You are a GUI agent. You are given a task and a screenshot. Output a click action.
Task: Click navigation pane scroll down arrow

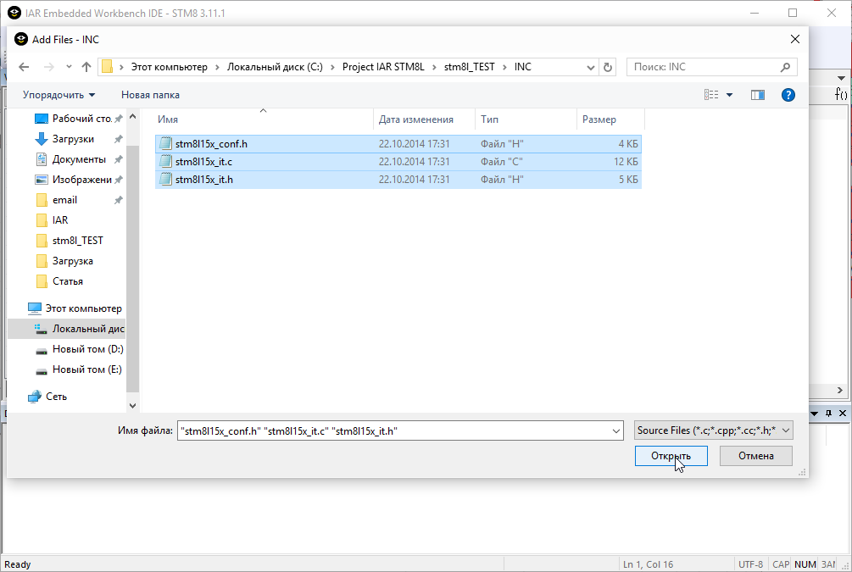(132, 406)
